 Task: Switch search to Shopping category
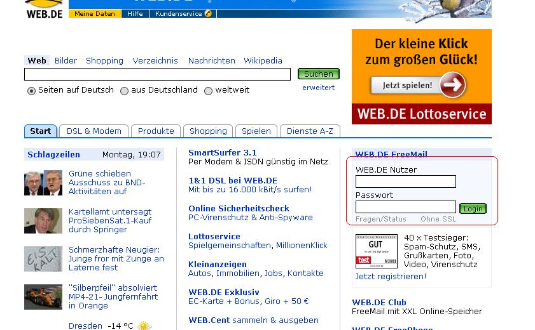(x=104, y=60)
